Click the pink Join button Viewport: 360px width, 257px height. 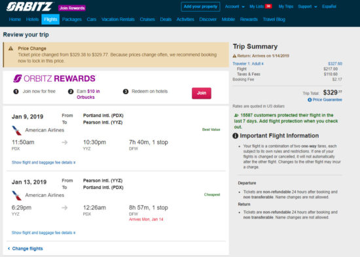[x=202, y=93]
